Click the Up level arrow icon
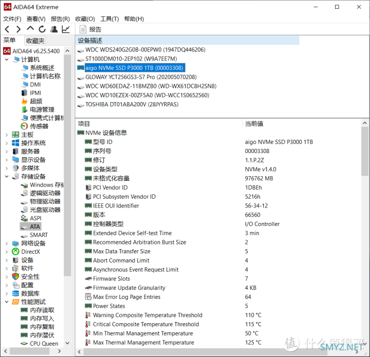Viewport: 370px width, 357px height. 30,29
